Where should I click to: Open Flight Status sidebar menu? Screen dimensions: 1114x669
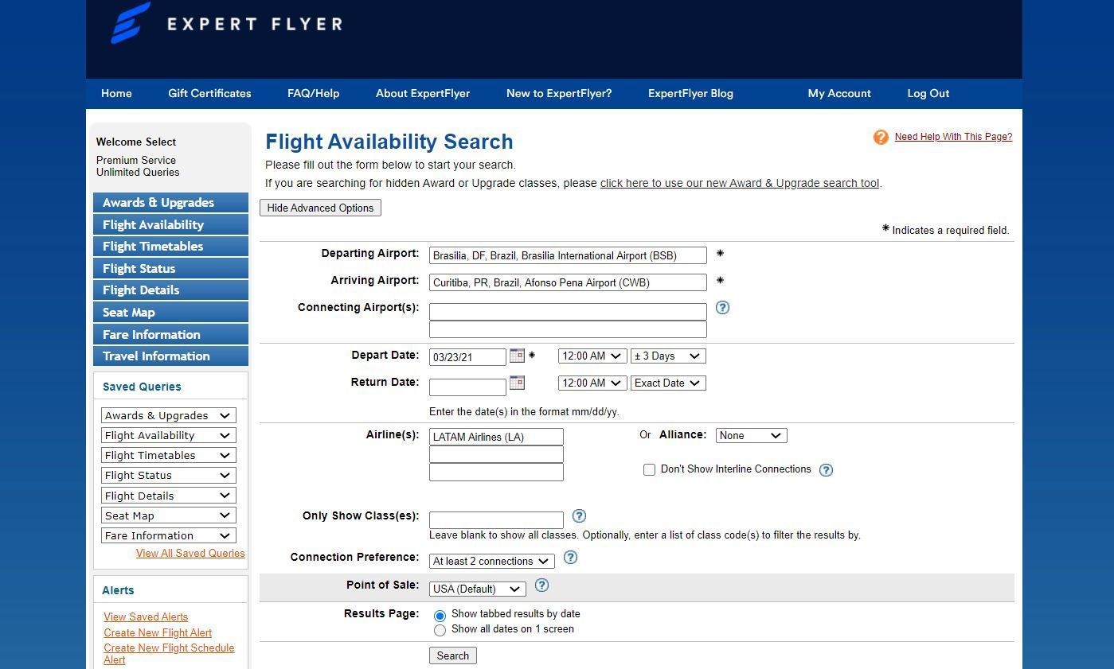pos(170,268)
